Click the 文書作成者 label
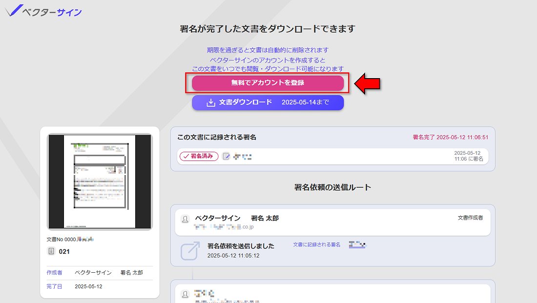 [x=470, y=218]
